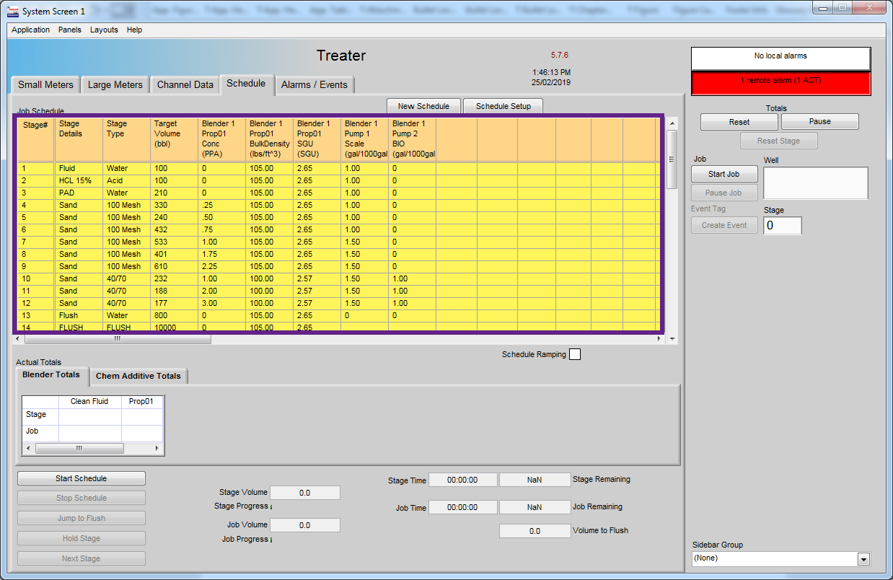The width and height of the screenshot is (893, 580).
Task: Click Jump to Flush
Action: (81, 517)
